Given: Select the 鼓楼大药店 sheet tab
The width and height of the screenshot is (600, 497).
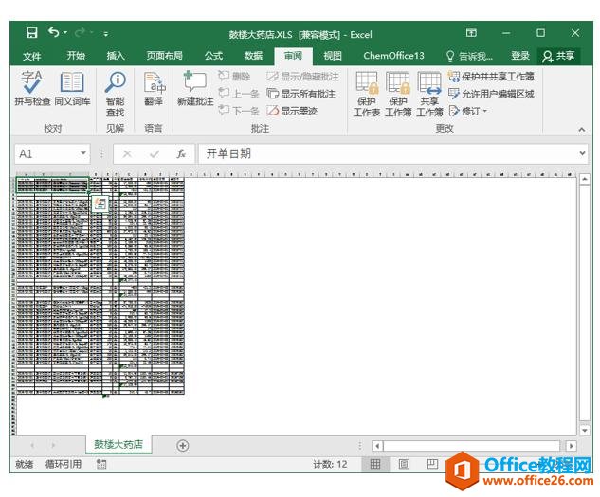Looking at the screenshot, I should 118,444.
